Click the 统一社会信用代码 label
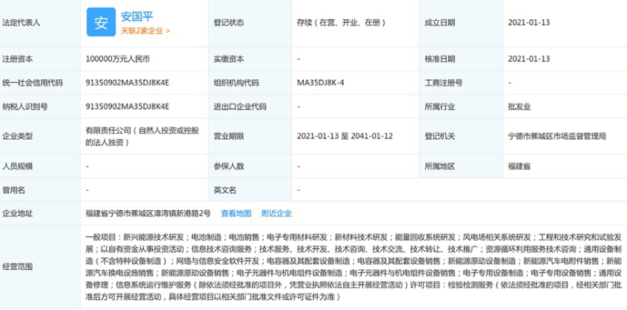 (x=33, y=83)
